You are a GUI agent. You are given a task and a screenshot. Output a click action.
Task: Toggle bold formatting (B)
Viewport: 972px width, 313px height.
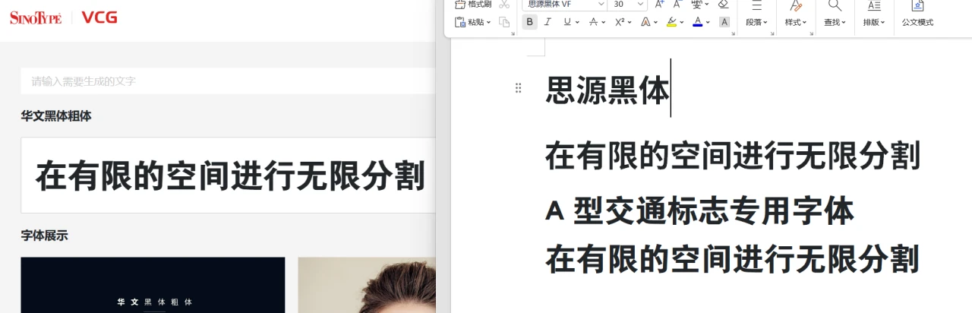[530, 22]
